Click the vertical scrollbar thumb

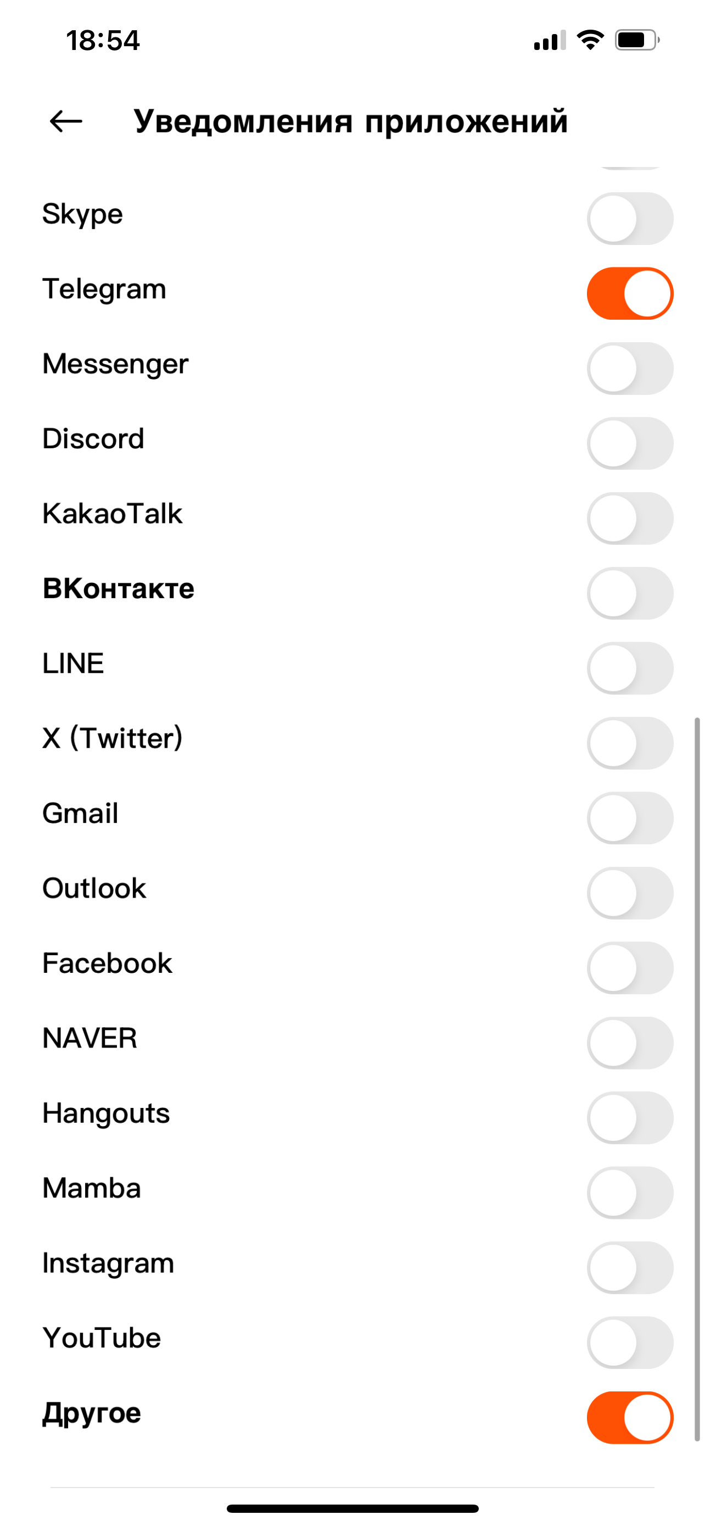tap(697, 1078)
